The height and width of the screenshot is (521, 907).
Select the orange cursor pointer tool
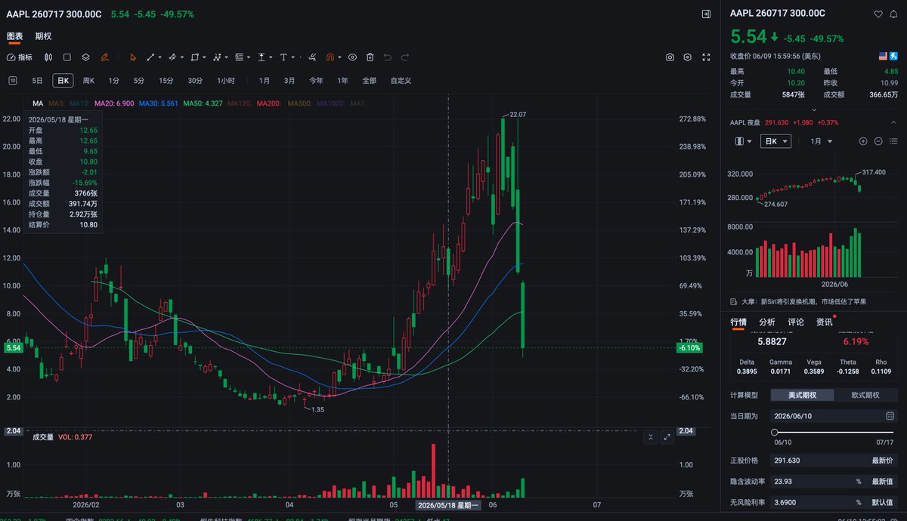[133, 57]
